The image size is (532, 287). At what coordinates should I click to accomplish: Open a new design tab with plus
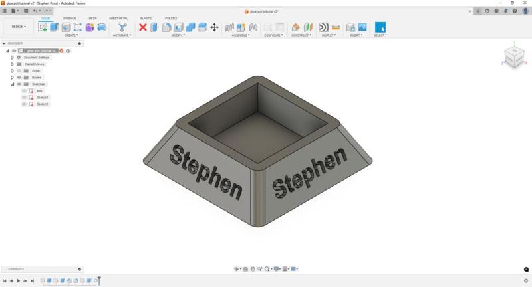tap(478, 11)
